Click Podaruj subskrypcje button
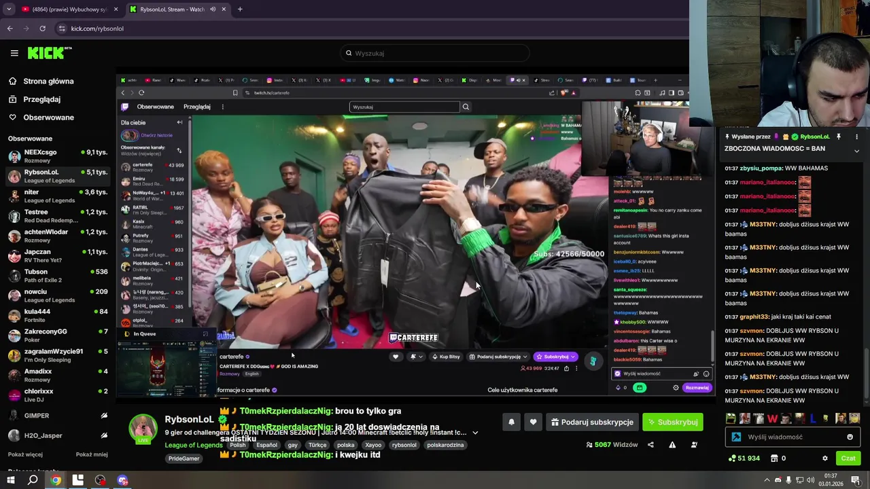 pyautogui.click(x=591, y=422)
